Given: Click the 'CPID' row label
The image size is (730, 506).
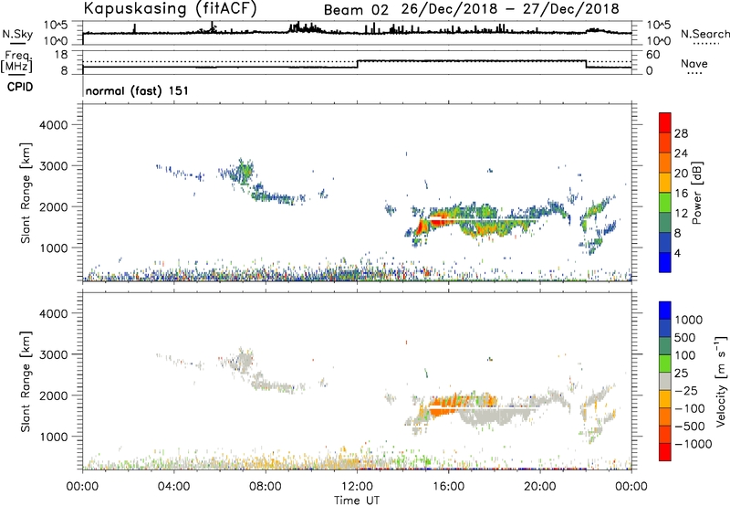Looking at the screenshot, I should click(x=20, y=87).
